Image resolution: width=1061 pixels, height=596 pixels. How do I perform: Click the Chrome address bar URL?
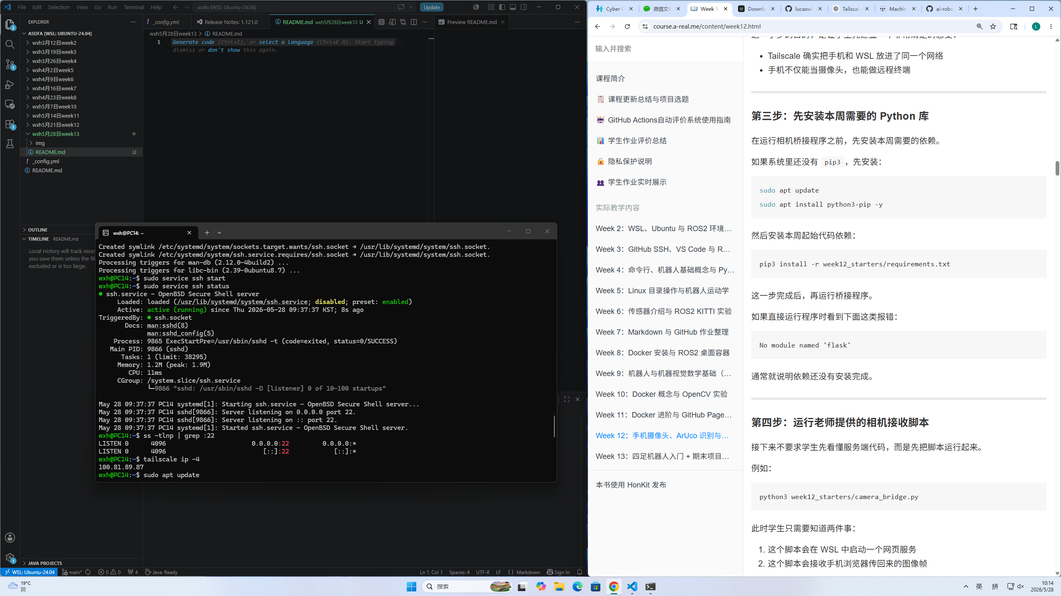click(x=707, y=27)
